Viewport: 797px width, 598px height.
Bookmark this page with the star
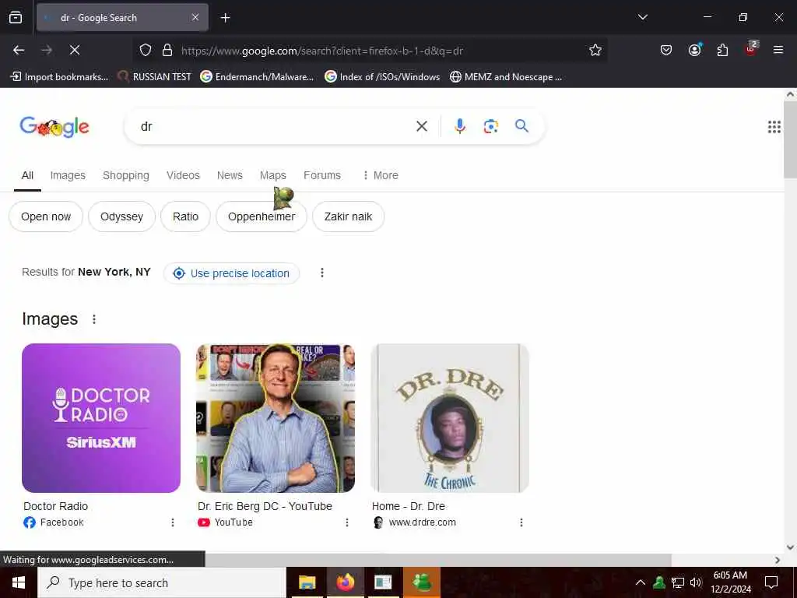(595, 50)
